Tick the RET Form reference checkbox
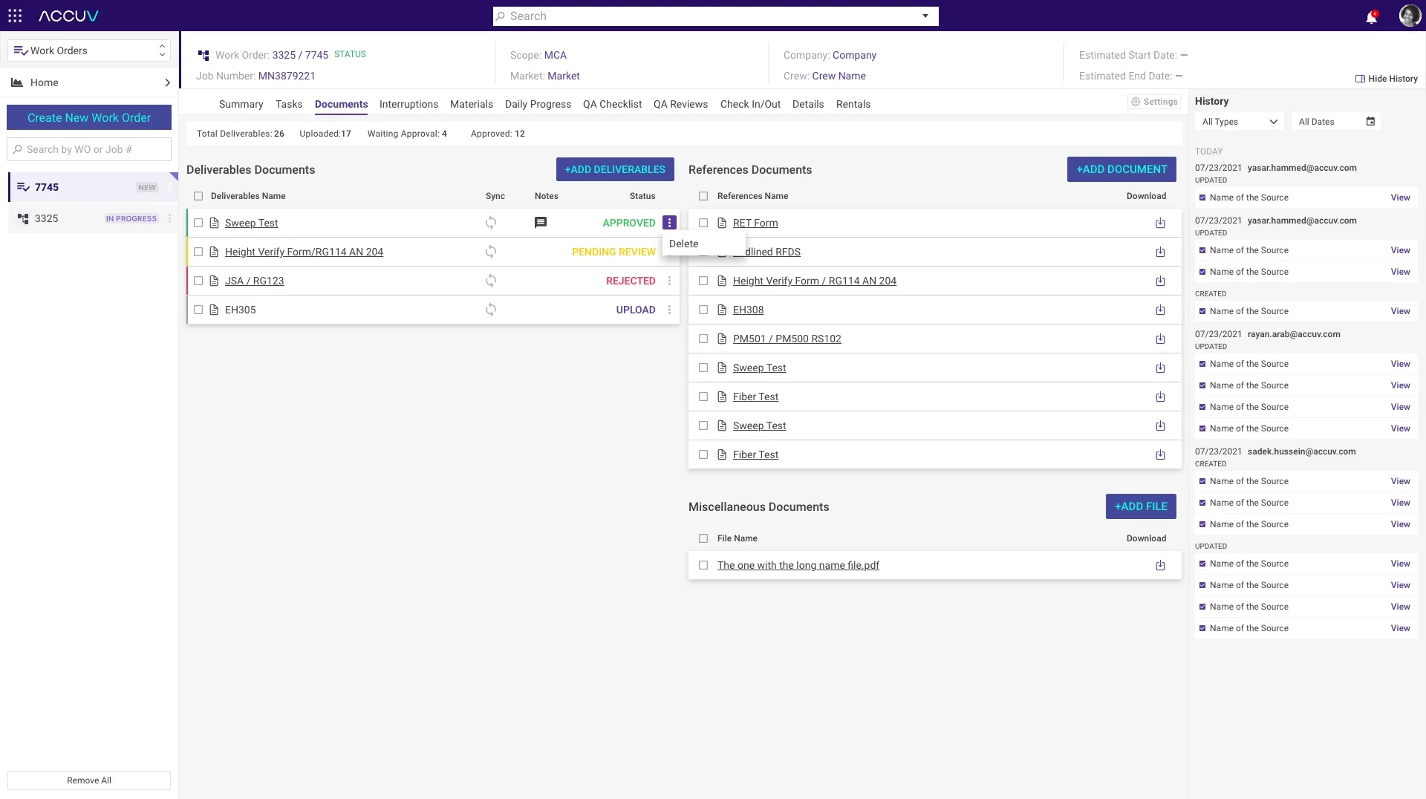Screen dimensions: 1426x799 click(703, 223)
